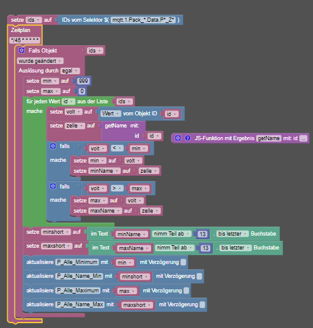Open help question mark on JS-Funktion block

(188, 138)
